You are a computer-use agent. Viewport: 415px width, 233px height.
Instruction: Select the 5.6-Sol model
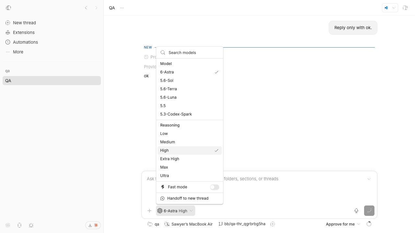pyautogui.click(x=190, y=81)
